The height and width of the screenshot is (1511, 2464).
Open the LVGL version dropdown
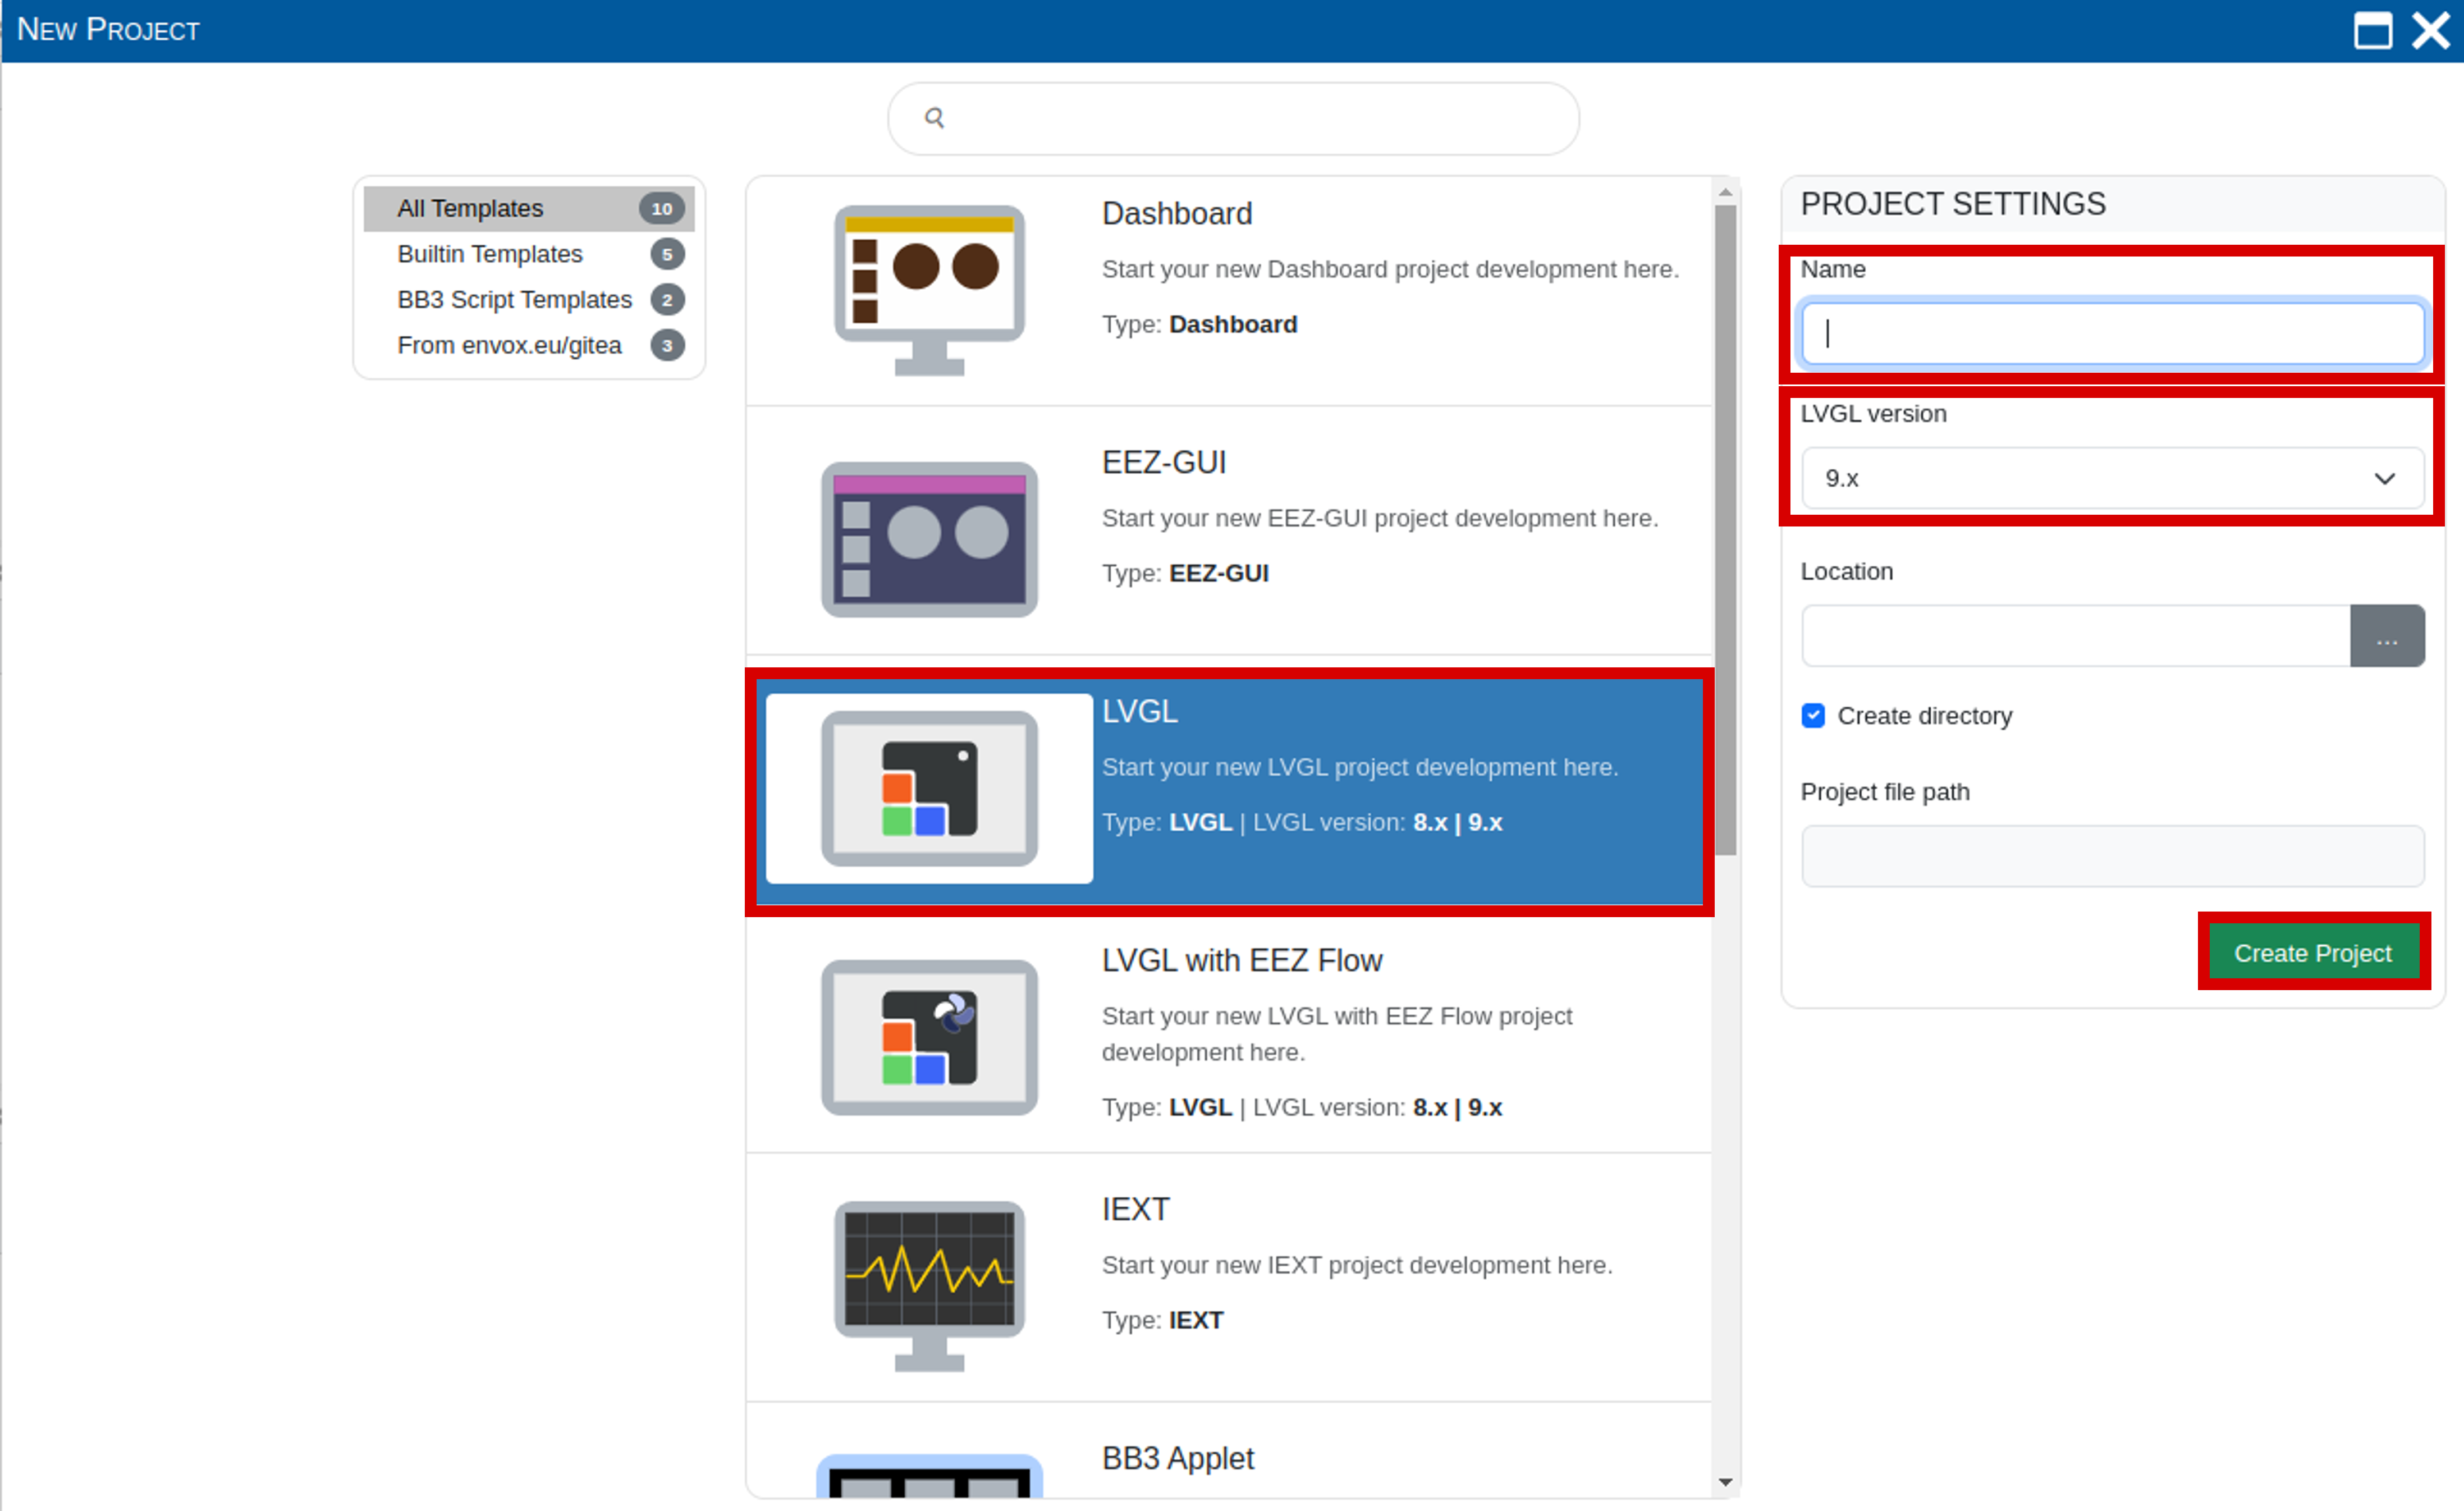(x=2112, y=478)
